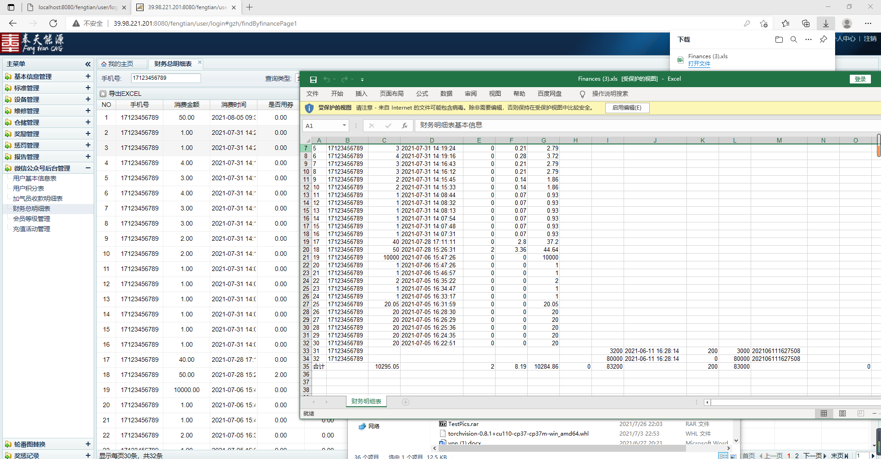Switch to page break preview
881x459 pixels.
[860, 414]
